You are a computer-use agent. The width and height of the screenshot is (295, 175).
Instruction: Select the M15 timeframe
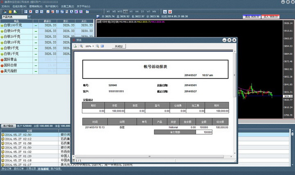(x=120, y=11)
